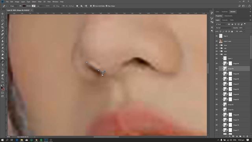
Task: Select the Clone Stamp tool
Action: [x=2, y=41]
